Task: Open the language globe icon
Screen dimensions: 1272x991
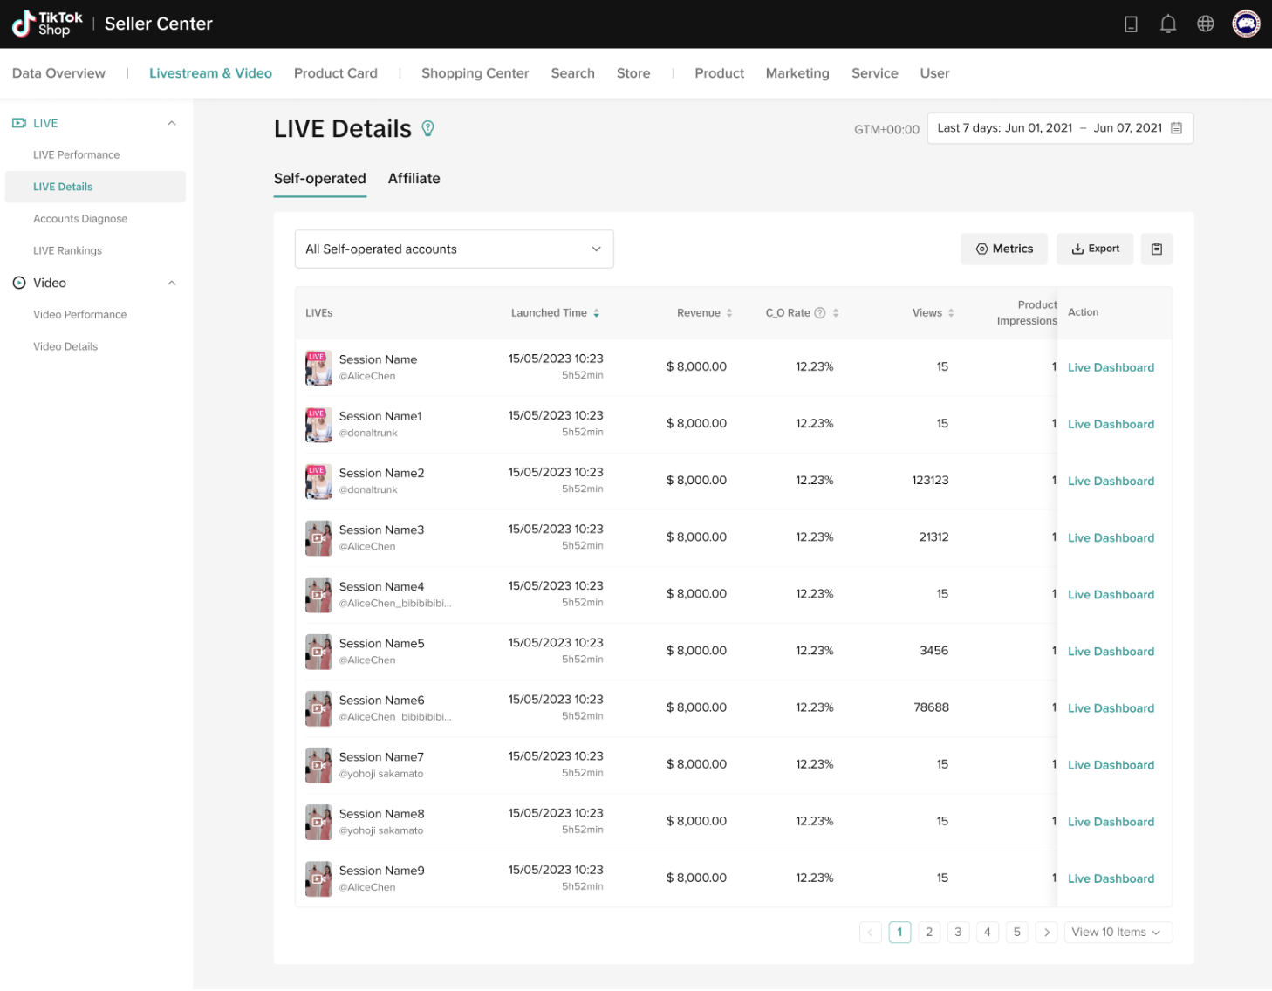Action: tap(1205, 24)
